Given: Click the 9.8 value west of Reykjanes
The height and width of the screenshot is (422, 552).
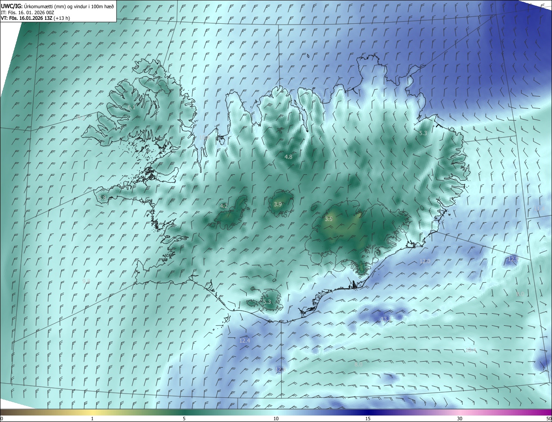Looking at the screenshot, I should pos(86,281).
